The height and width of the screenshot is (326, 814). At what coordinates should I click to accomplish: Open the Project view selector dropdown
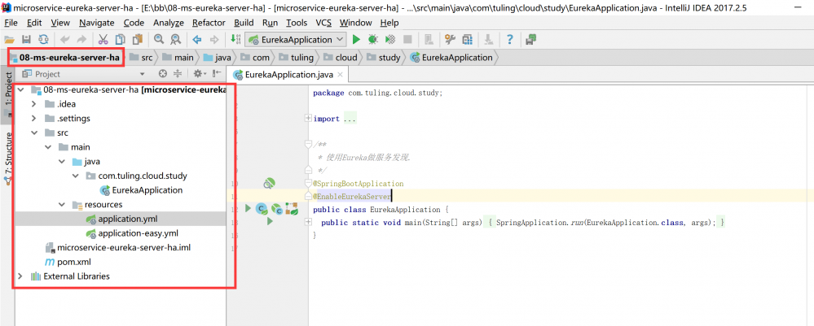[x=143, y=74]
